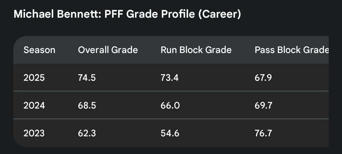Screen dimensions: 342x154
Task: Click the 68.5 overall grade value
Action: coord(87,105)
